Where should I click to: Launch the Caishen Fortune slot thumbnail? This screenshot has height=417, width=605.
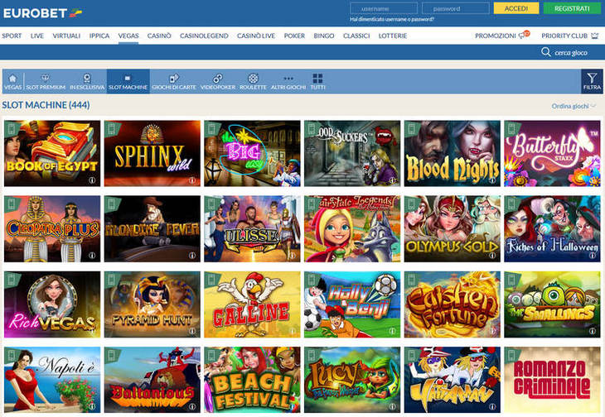pos(453,304)
